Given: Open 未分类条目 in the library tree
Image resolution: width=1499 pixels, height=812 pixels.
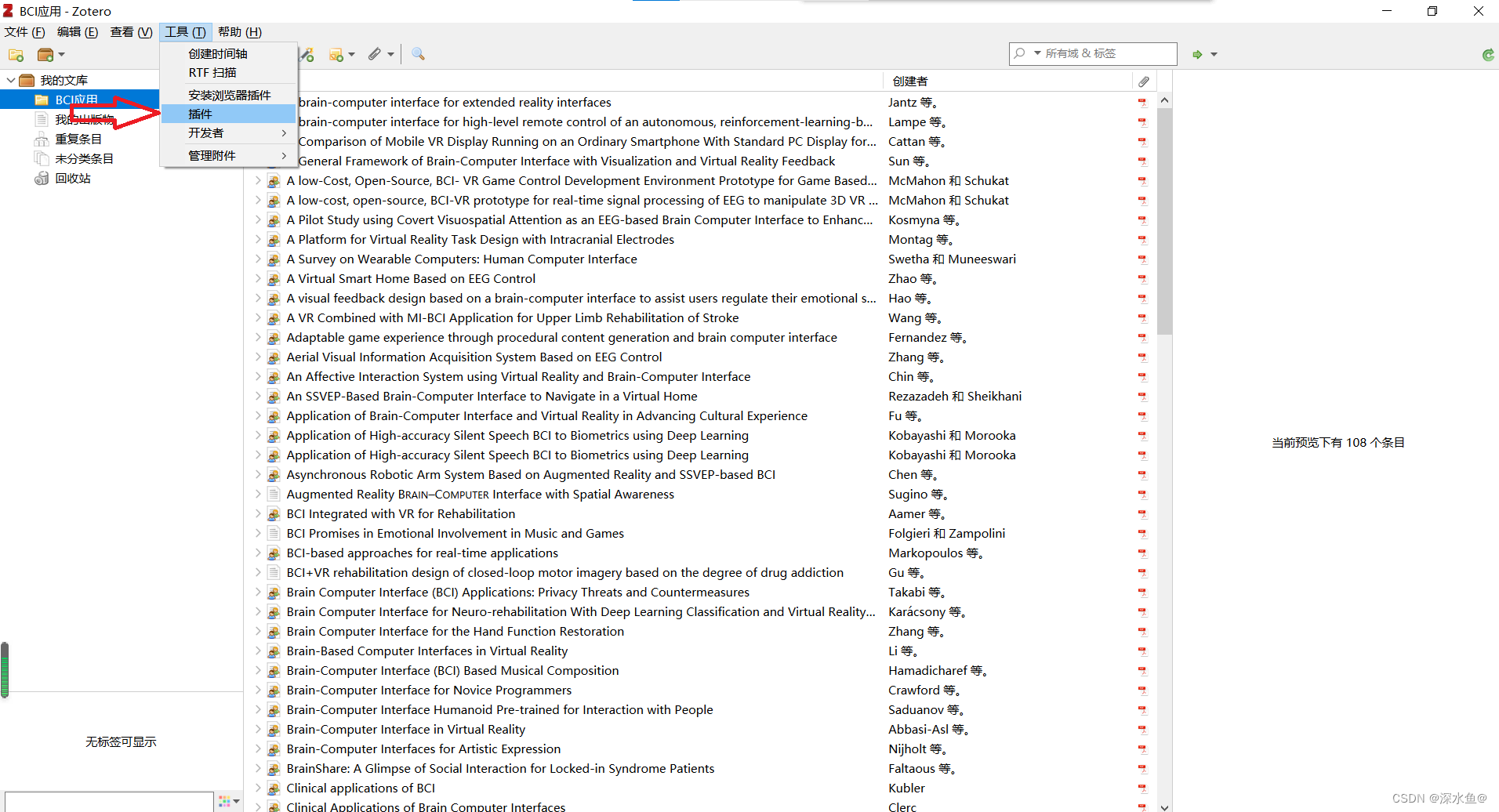Looking at the screenshot, I should [84, 159].
